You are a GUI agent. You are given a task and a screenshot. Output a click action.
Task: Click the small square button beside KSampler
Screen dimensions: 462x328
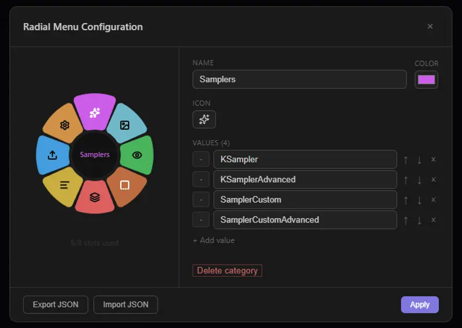(201, 159)
